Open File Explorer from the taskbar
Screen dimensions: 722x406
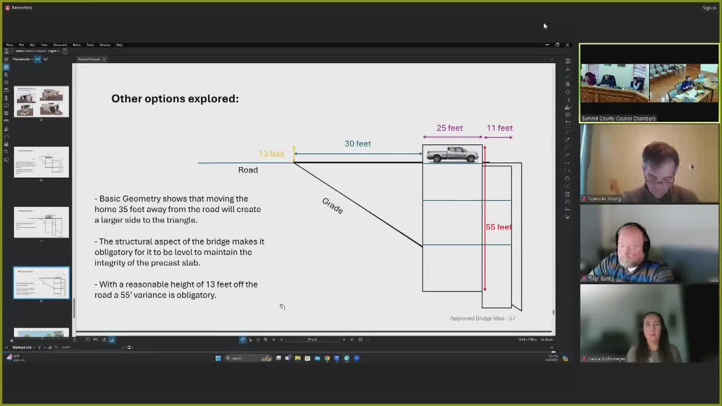tap(298, 358)
